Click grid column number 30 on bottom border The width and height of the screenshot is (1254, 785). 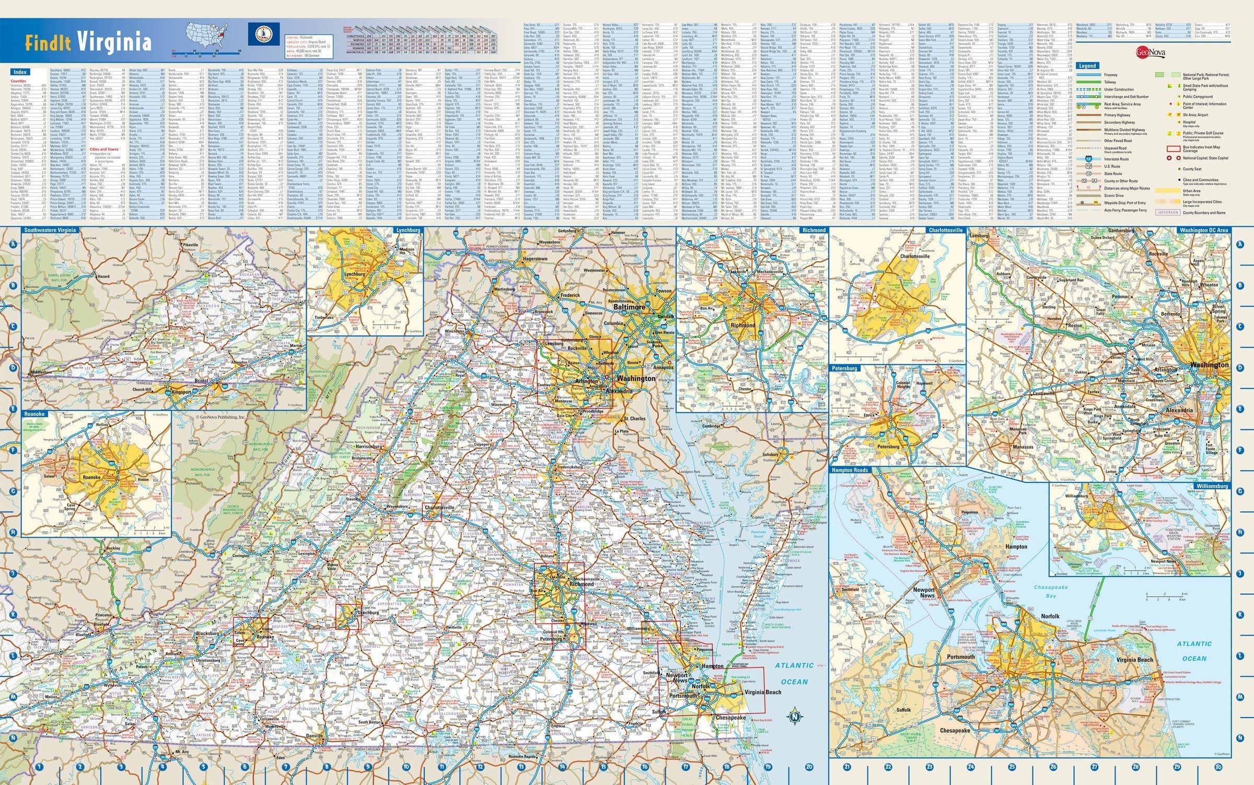pyautogui.click(x=1218, y=768)
